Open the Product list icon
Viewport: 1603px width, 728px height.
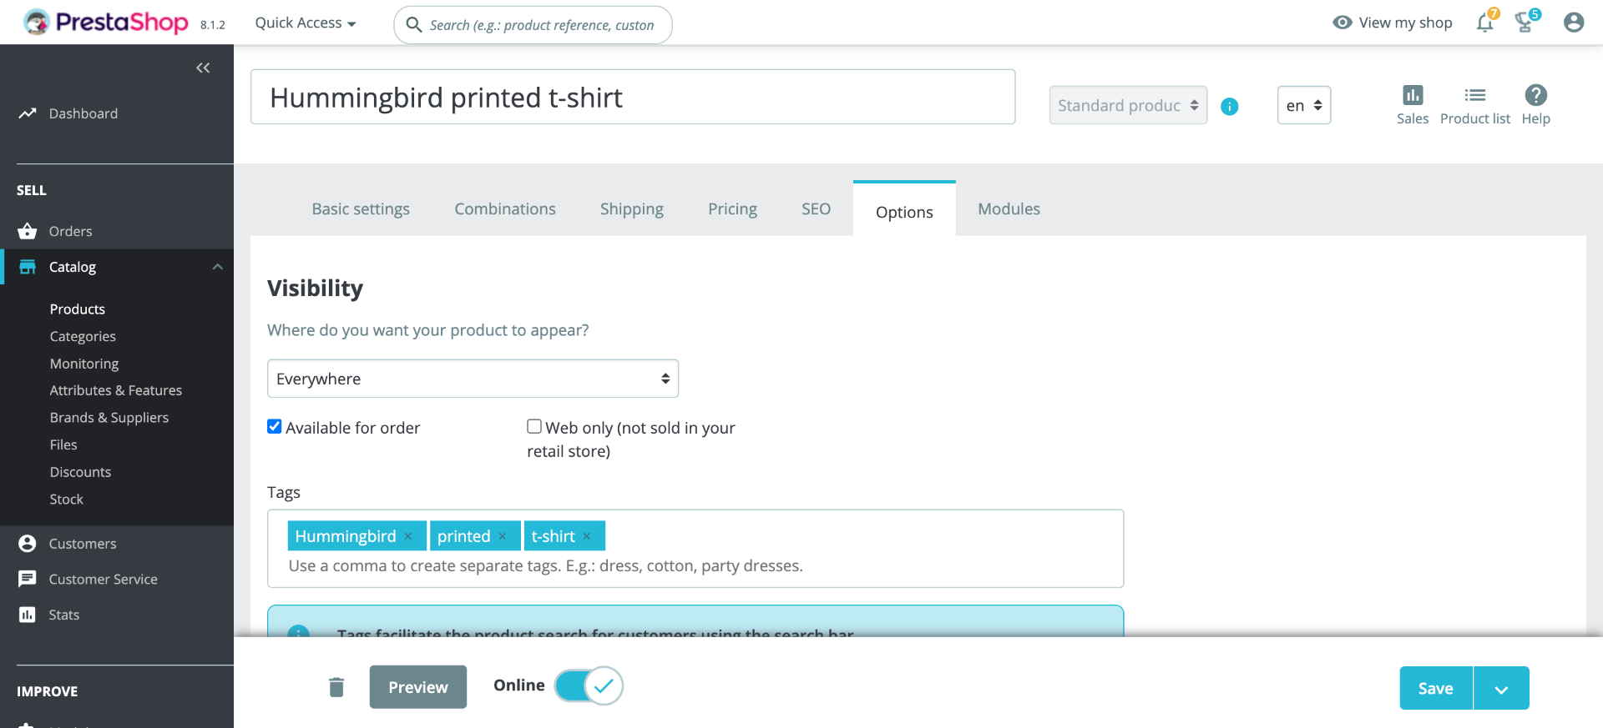(1474, 95)
